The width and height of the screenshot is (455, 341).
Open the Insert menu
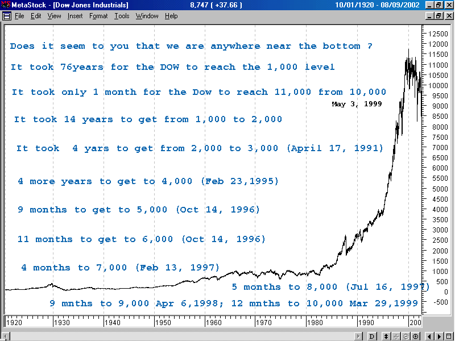pyautogui.click(x=75, y=16)
